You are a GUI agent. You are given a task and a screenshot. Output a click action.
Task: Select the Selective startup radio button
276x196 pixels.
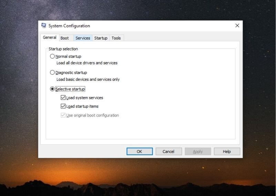(52, 89)
